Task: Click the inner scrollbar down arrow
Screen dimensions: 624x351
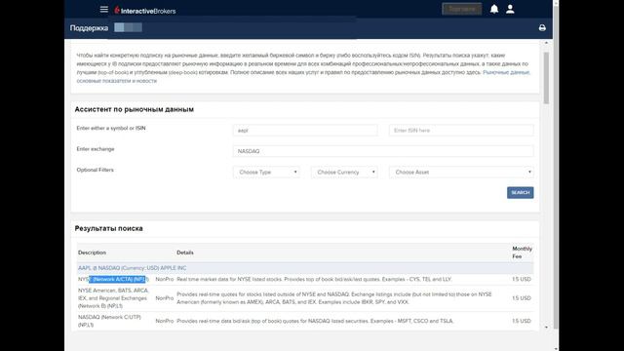Action: pyautogui.click(x=546, y=327)
